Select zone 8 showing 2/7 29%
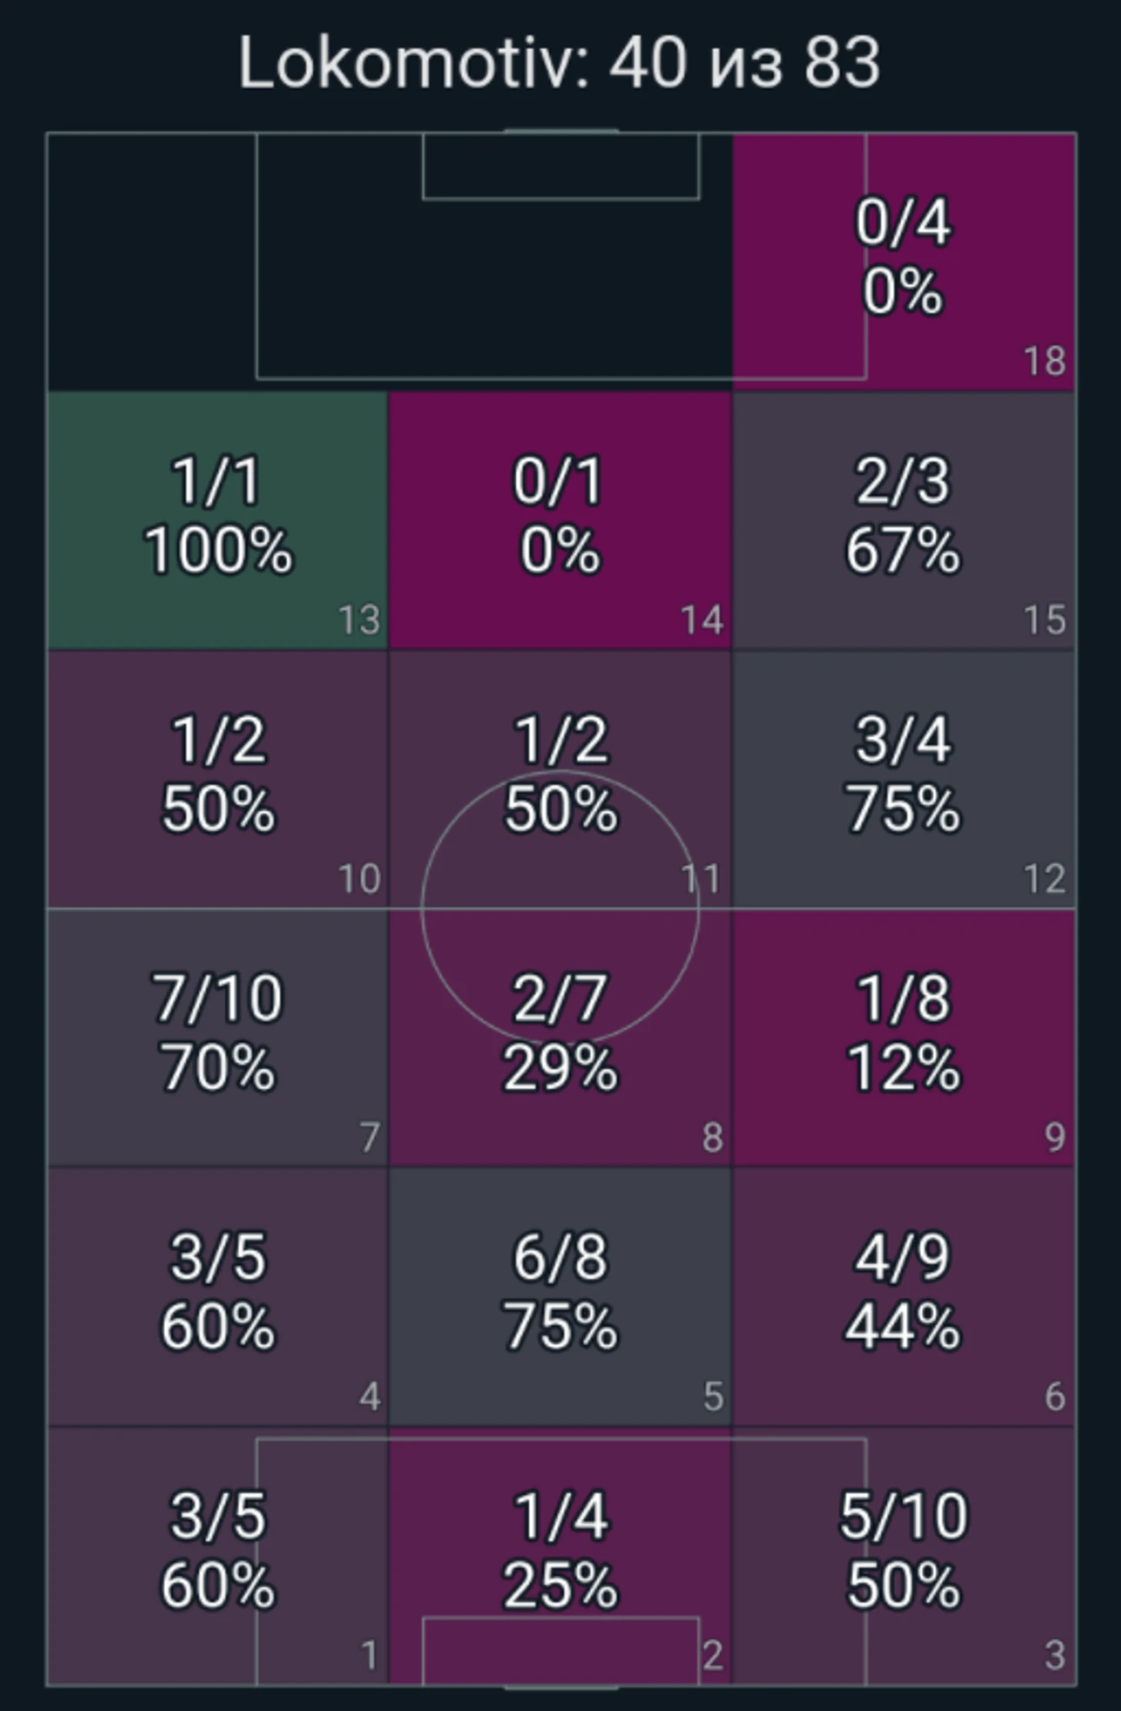This screenshot has width=1121, height=1711. 560,1037
